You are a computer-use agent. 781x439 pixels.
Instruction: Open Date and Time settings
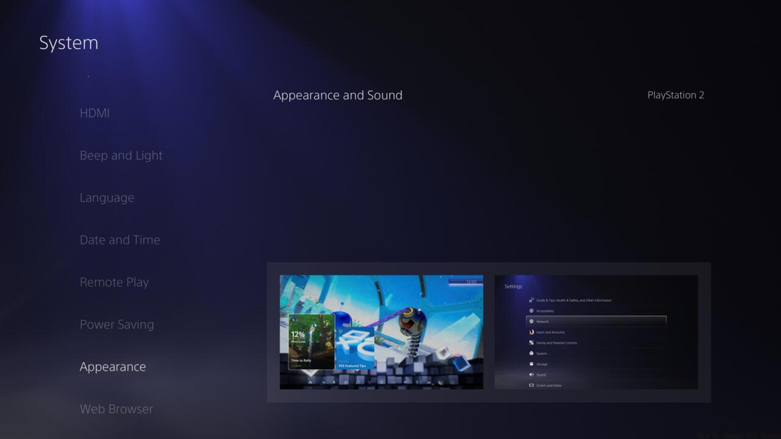120,240
